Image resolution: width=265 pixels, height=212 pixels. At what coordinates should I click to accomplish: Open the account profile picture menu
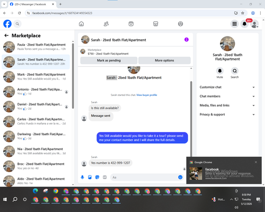[x=254, y=24]
